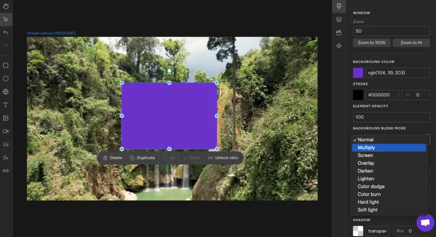436x237 pixels.
Task: Open the layers panel icon
Action: [x=338, y=20]
